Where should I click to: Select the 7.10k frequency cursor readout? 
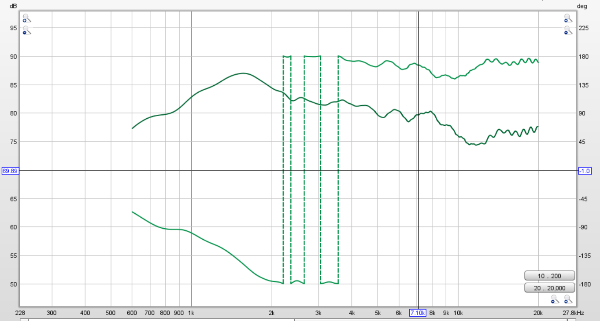click(x=418, y=313)
